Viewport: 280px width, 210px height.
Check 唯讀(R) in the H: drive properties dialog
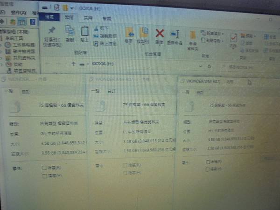pyautogui.click(x=208, y=162)
